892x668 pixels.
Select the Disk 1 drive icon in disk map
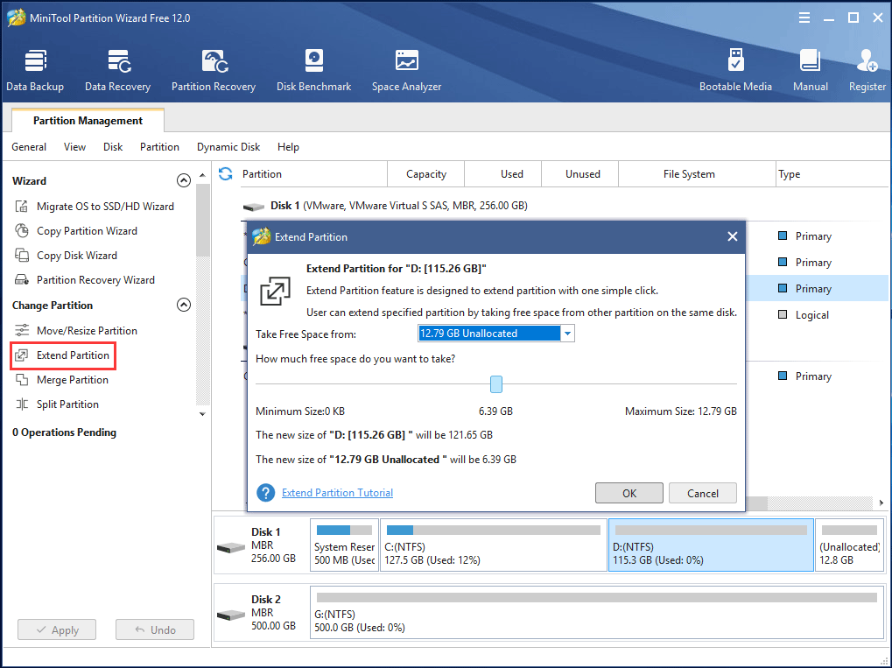click(x=231, y=548)
